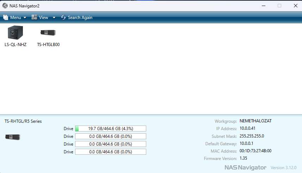Click the IP Address: label
This screenshot has height=173, width=302.
tap(227, 129)
